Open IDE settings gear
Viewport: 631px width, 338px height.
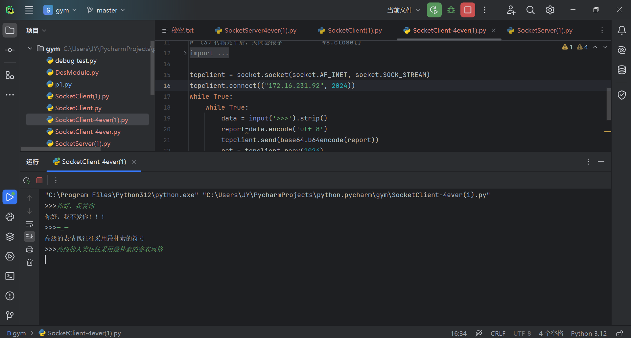[550, 10]
